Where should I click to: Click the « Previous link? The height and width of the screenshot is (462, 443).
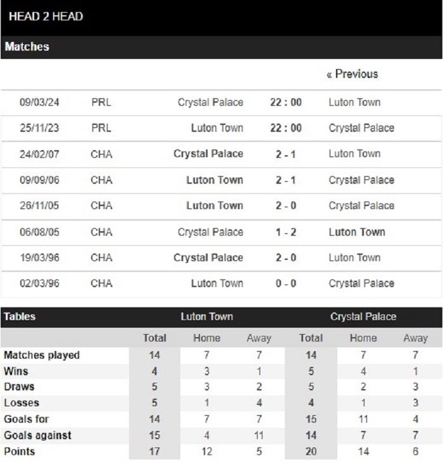point(352,74)
